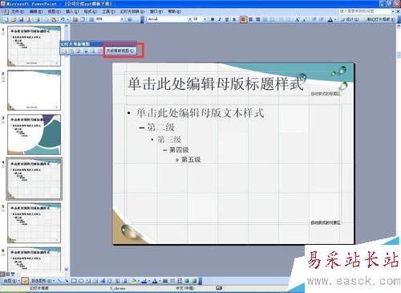This screenshot has height=293, width=401.
Task: Click the help search question input box
Action: point(365,11)
